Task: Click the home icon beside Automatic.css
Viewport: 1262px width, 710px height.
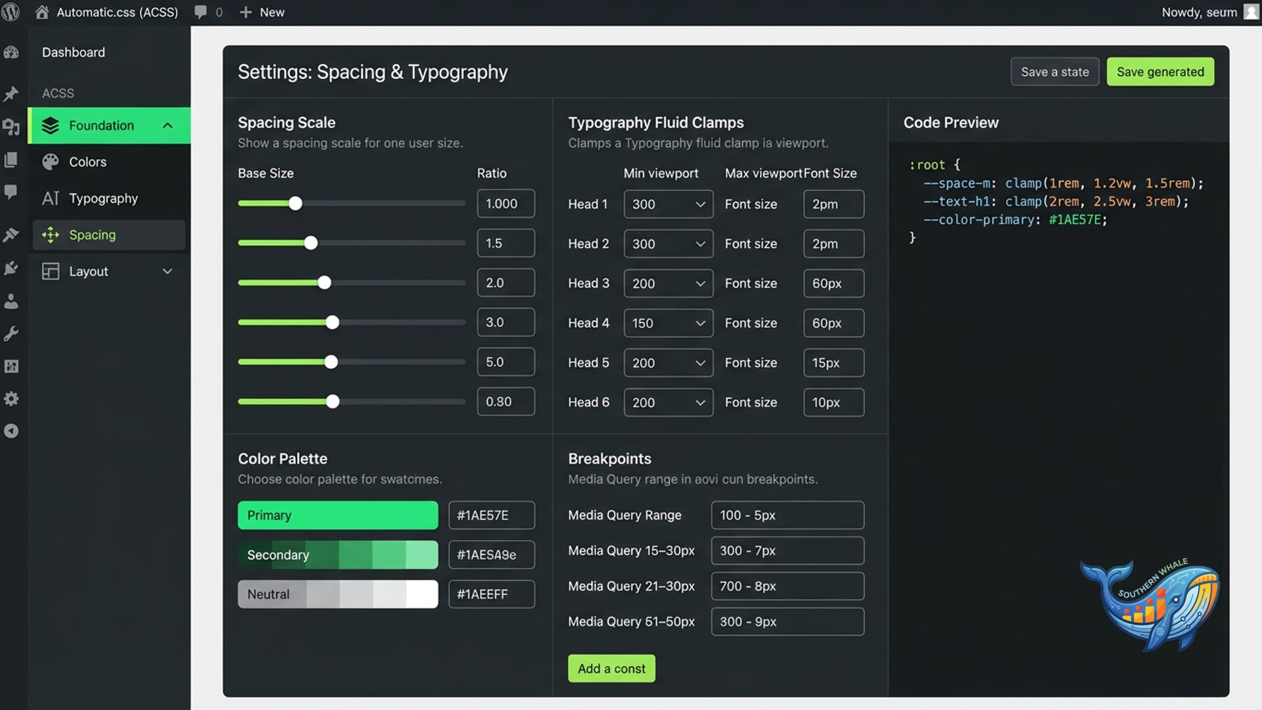Action: point(41,12)
